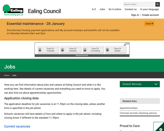Click the search magnifier icon

[157, 4]
